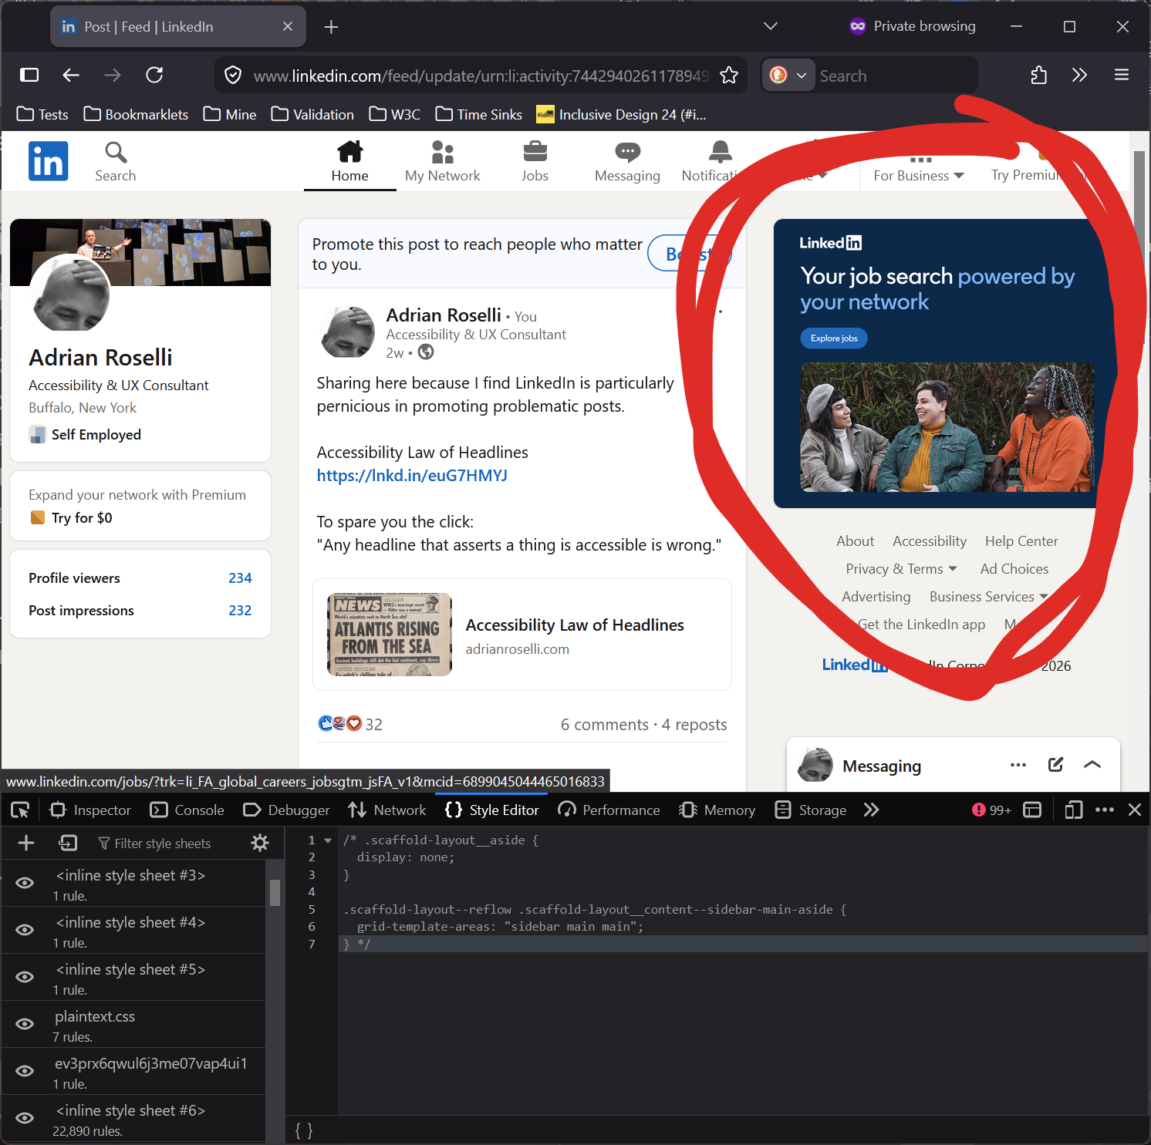
Task: Toggle visibility of plaintext.css style sheet
Action: [x=25, y=1024]
